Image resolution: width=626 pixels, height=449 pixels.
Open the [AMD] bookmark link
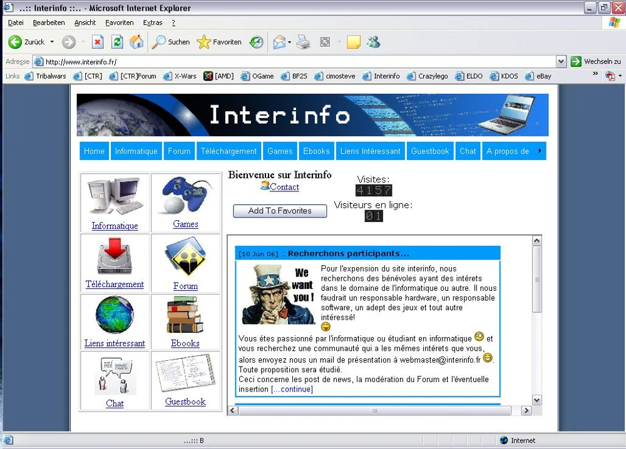point(218,76)
